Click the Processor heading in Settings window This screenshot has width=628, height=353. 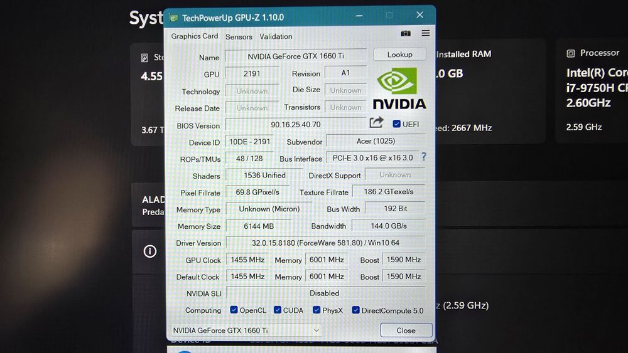600,53
